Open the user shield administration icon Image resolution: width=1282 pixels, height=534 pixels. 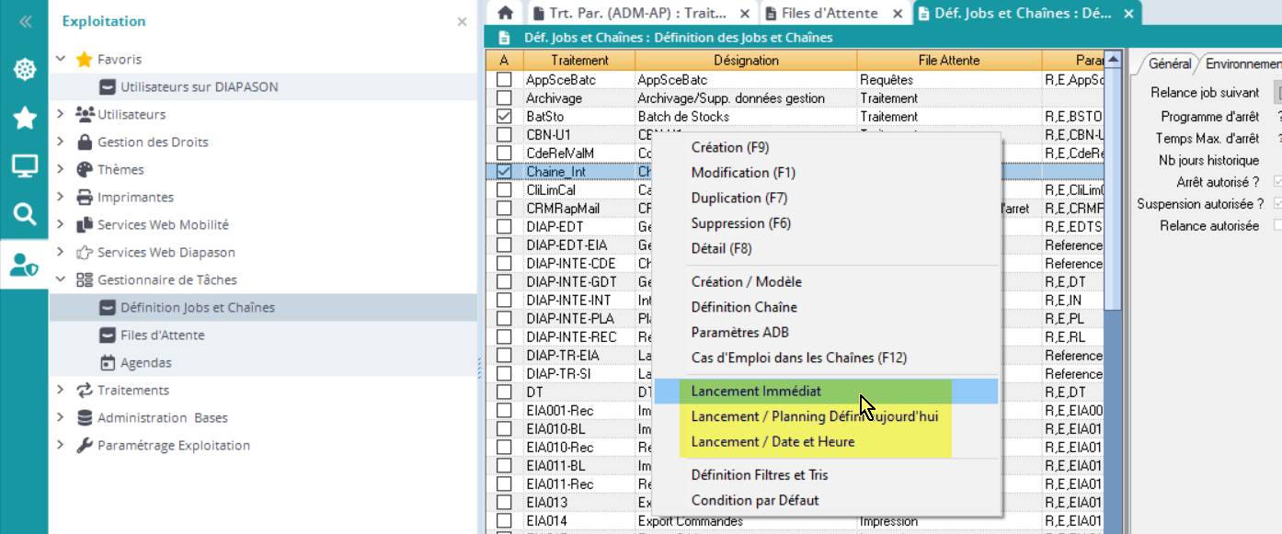click(x=24, y=264)
